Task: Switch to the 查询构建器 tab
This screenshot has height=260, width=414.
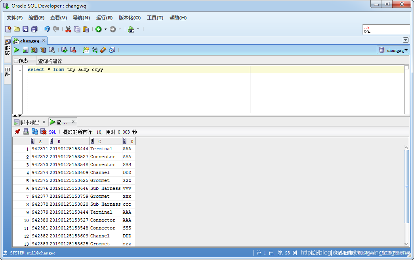Action: click(x=50, y=61)
